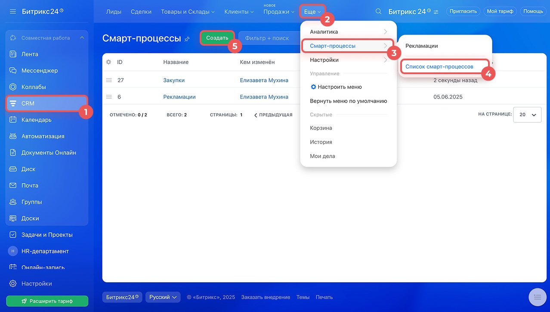Open История from the dropdown
This screenshot has height=312, width=550.
coord(321,142)
